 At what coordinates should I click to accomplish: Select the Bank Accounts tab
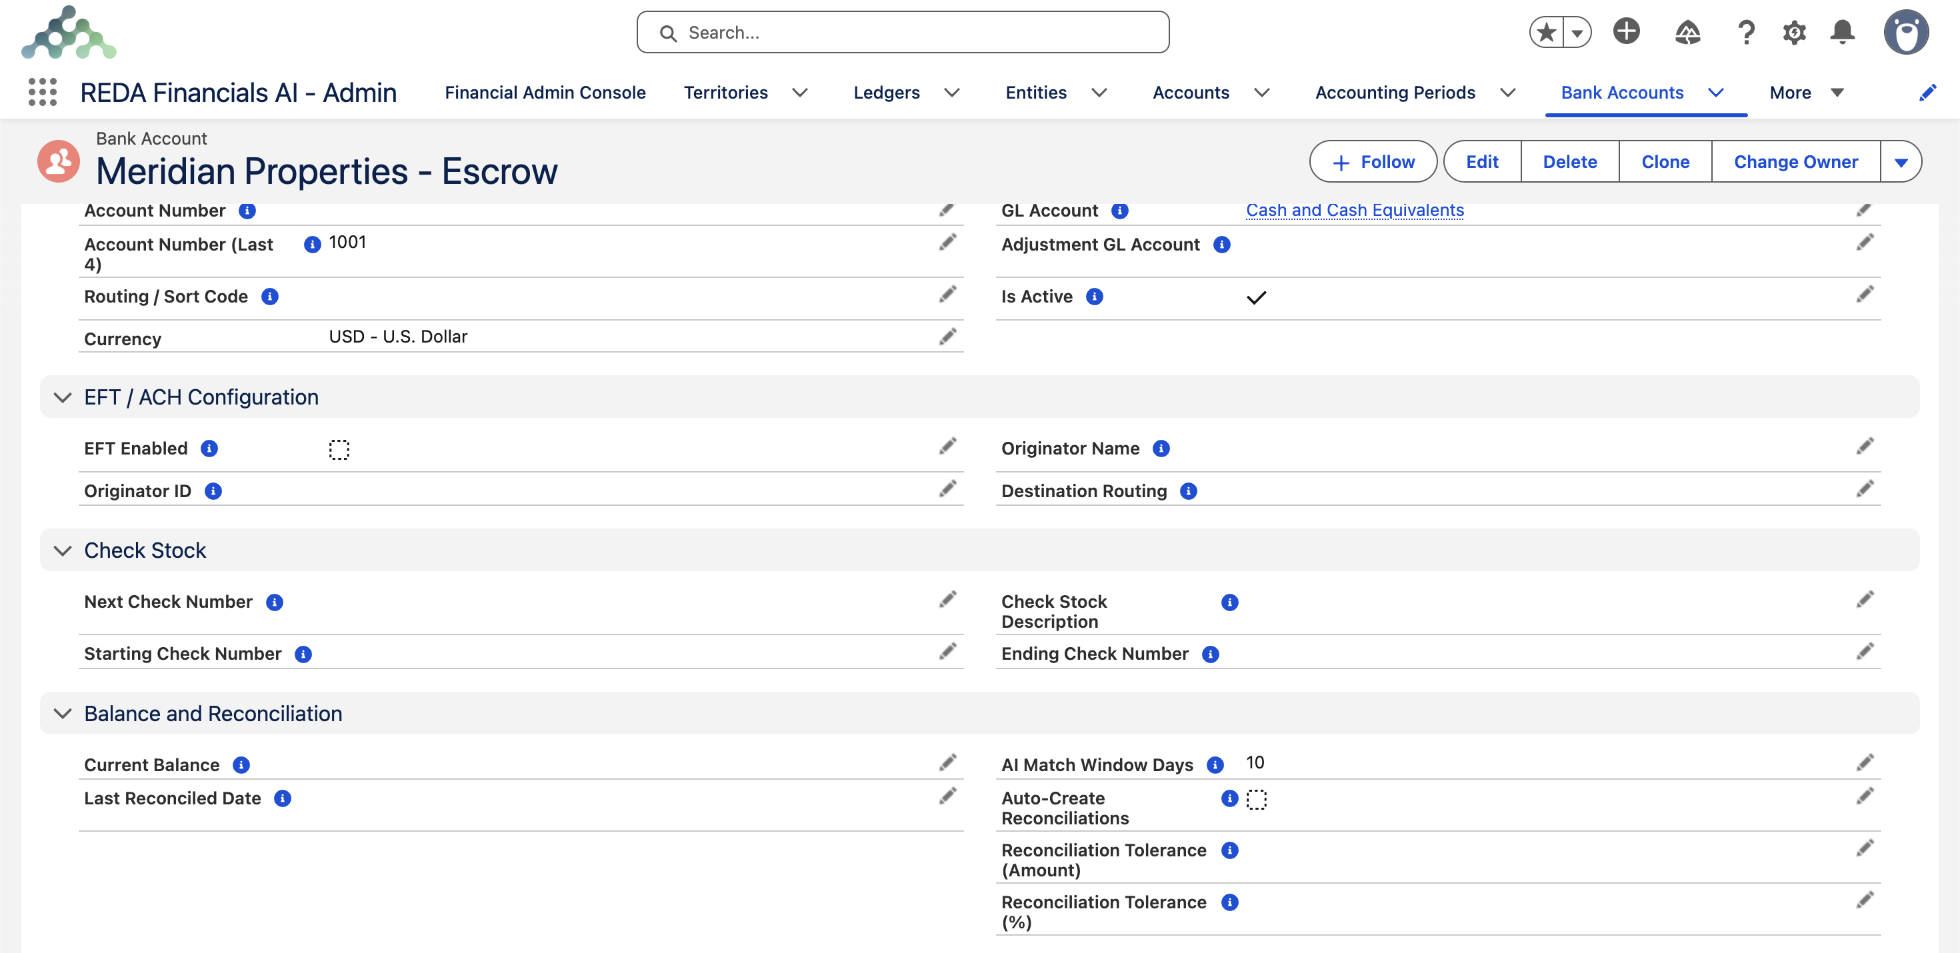[1622, 93]
